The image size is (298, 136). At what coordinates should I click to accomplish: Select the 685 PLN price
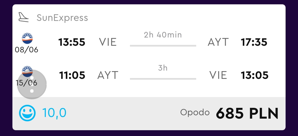247,113
